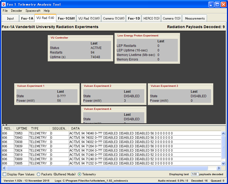Click Vulcan Experiment 3 State value DISABLED

click(198, 96)
